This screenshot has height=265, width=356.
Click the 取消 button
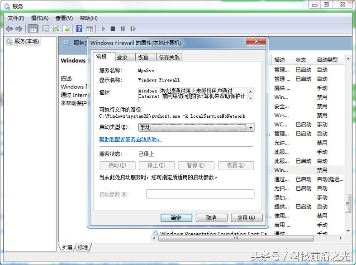211,218
